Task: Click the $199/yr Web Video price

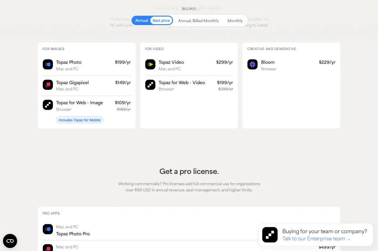Action: (x=225, y=82)
